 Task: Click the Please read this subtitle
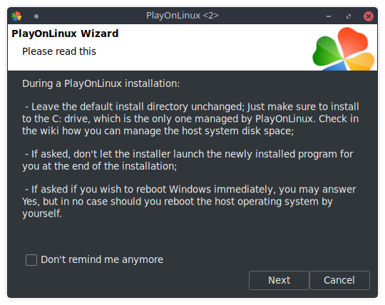59,51
